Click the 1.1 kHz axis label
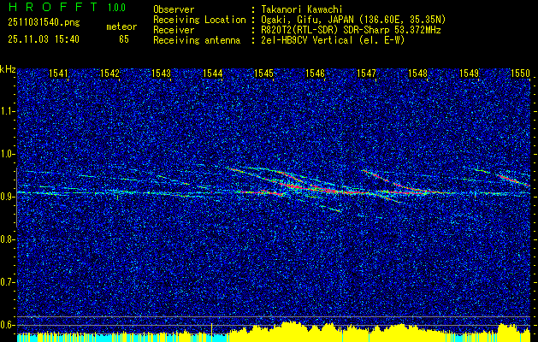Viewport: 538px width, 342px height. [x=7, y=111]
